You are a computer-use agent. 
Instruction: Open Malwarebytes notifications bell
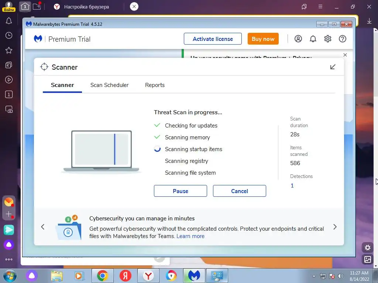click(x=313, y=39)
